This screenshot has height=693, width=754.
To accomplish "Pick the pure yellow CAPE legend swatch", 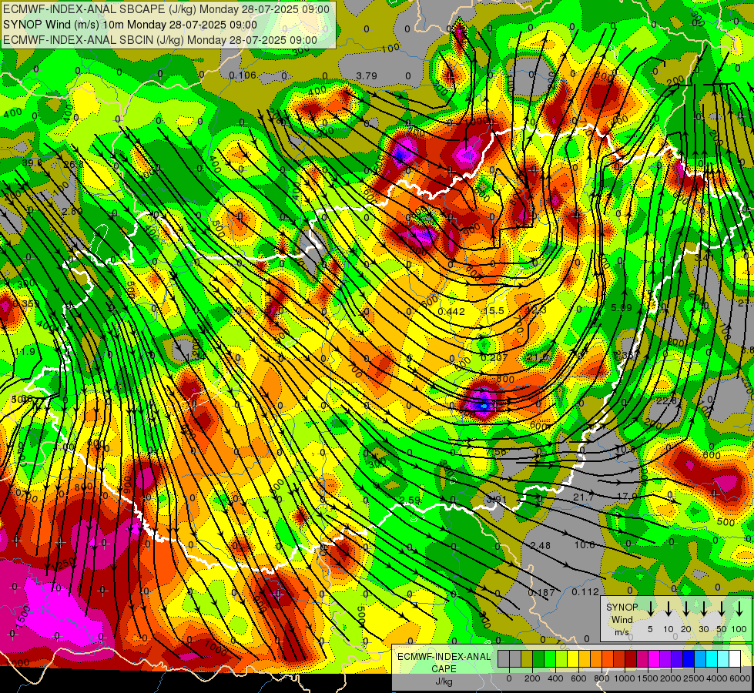I will (x=573, y=658).
